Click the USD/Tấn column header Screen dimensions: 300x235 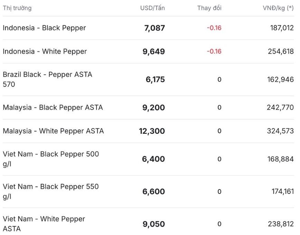(x=152, y=8)
